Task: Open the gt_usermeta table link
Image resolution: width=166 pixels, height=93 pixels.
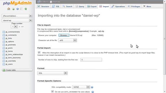Action: 11,61
